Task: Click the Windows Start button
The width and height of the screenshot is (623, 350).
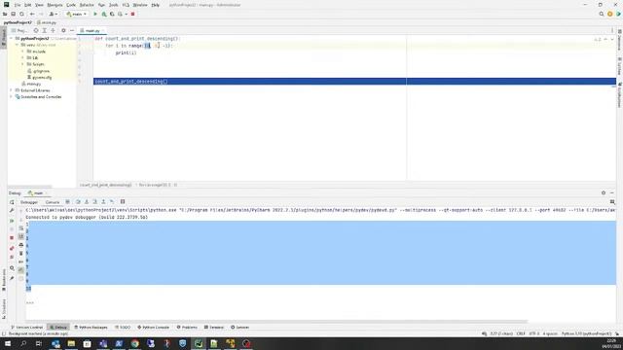Action: tap(8, 343)
